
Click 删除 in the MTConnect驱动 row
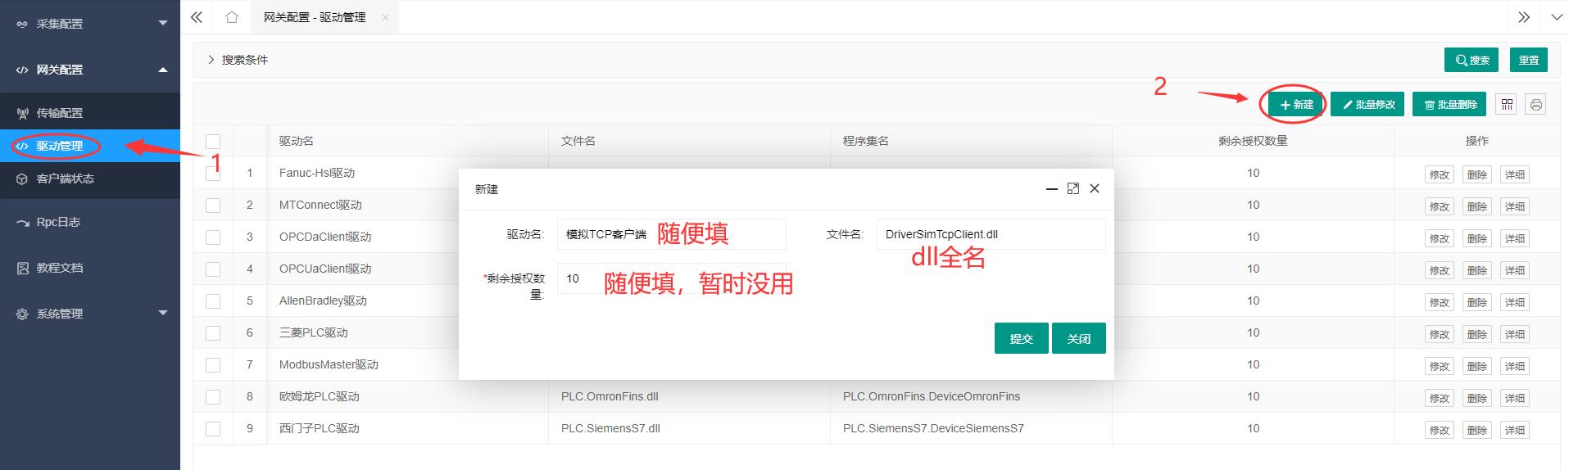(x=1477, y=206)
